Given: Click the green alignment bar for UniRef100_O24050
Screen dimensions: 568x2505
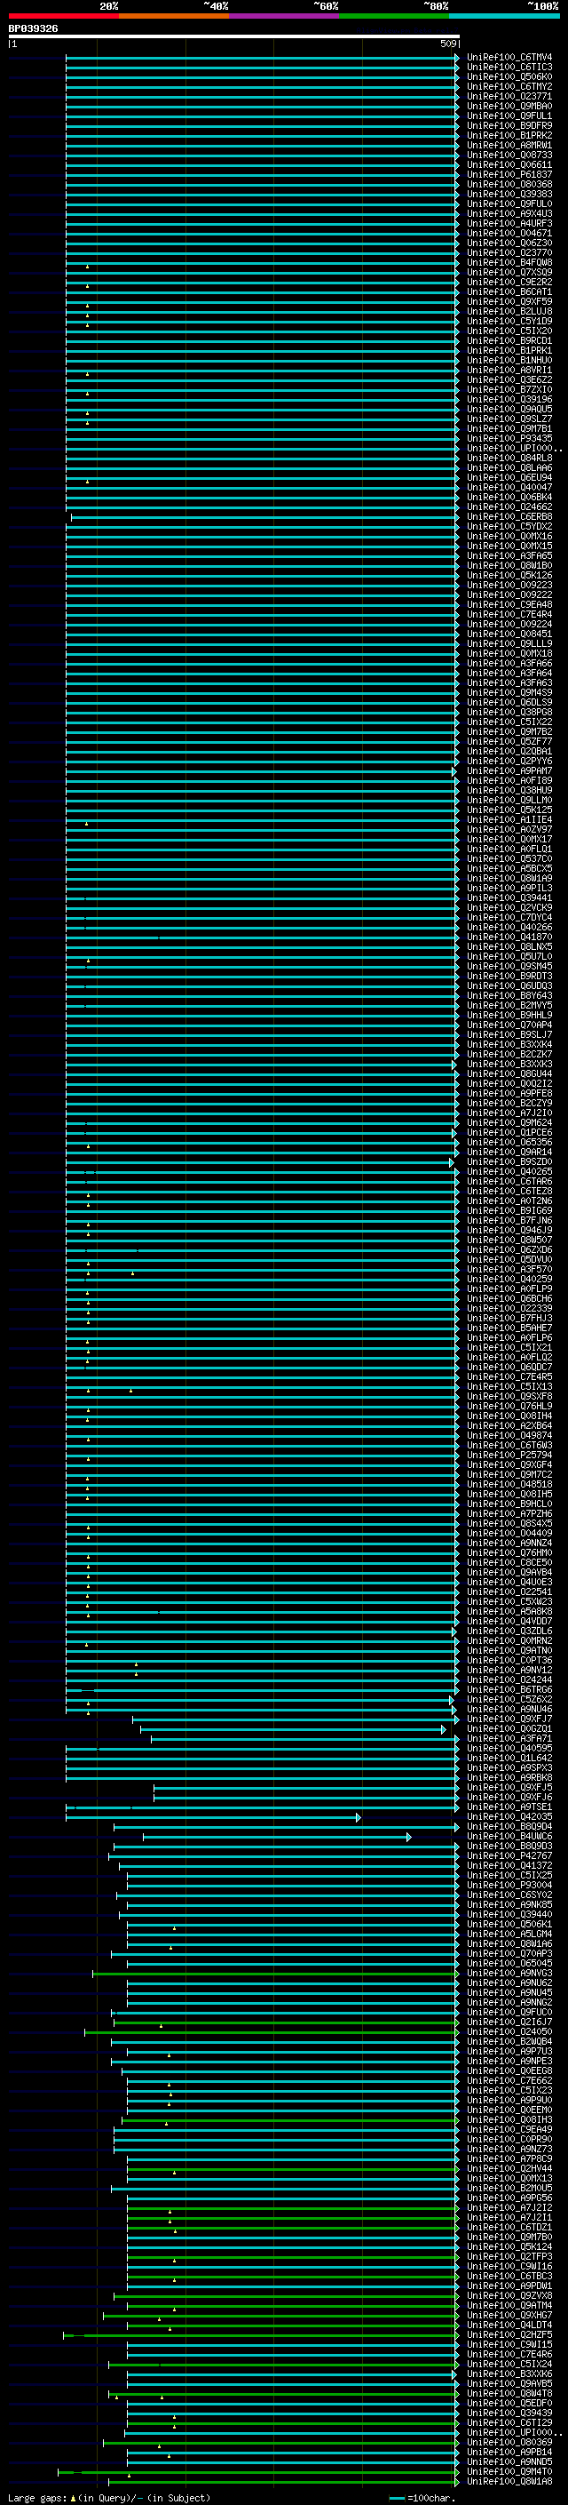Looking at the screenshot, I should (272, 2031).
